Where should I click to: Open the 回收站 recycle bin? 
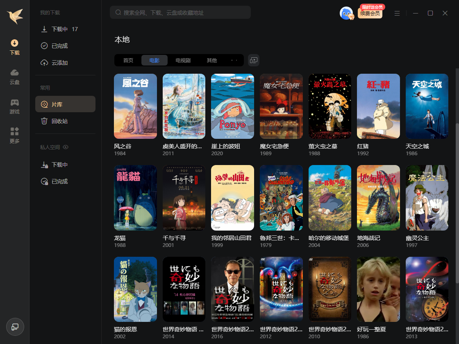pyautogui.click(x=65, y=121)
